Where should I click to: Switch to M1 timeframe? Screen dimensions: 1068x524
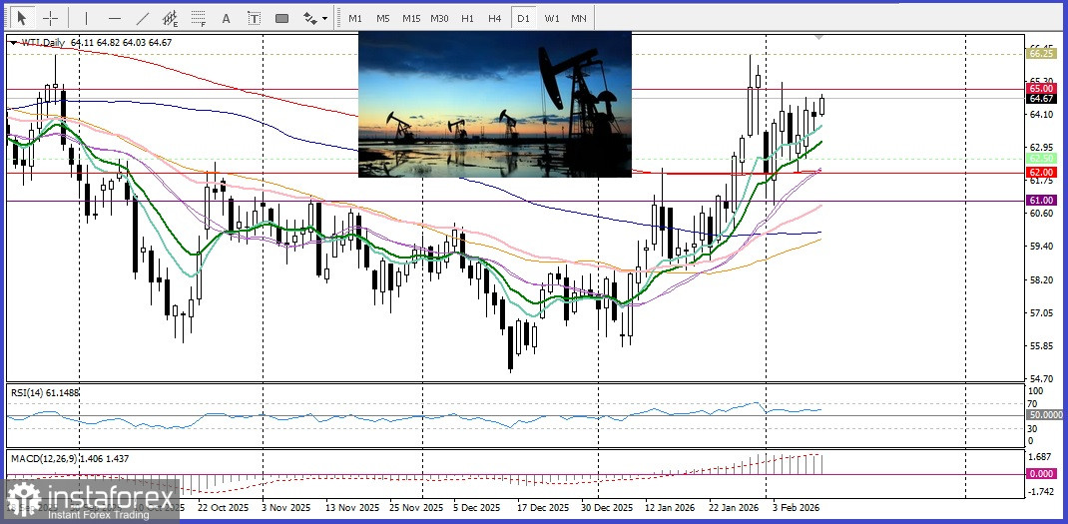pos(355,18)
